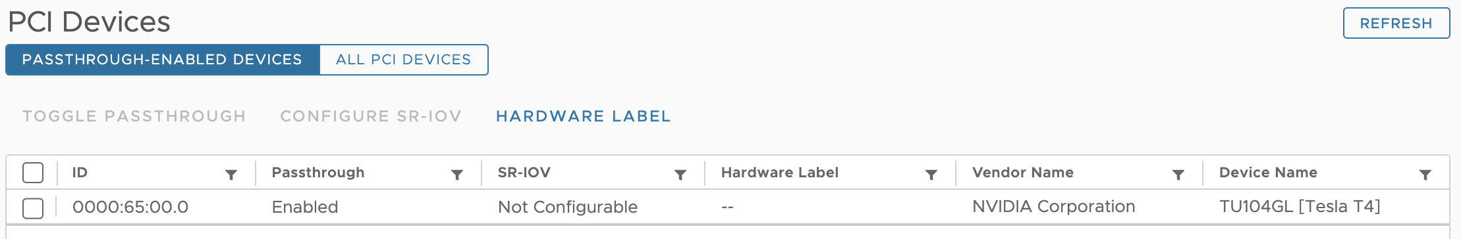Sort by ID column header
Image resolution: width=1461 pixels, height=239 pixels.
(x=80, y=173)
